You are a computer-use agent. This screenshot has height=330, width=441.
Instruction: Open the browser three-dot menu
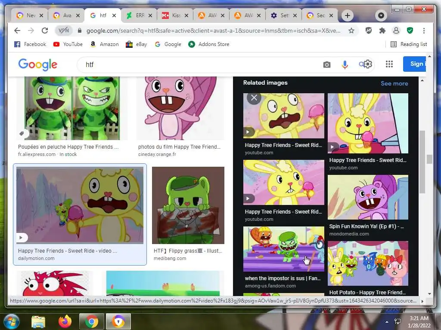tap(424, 31)
